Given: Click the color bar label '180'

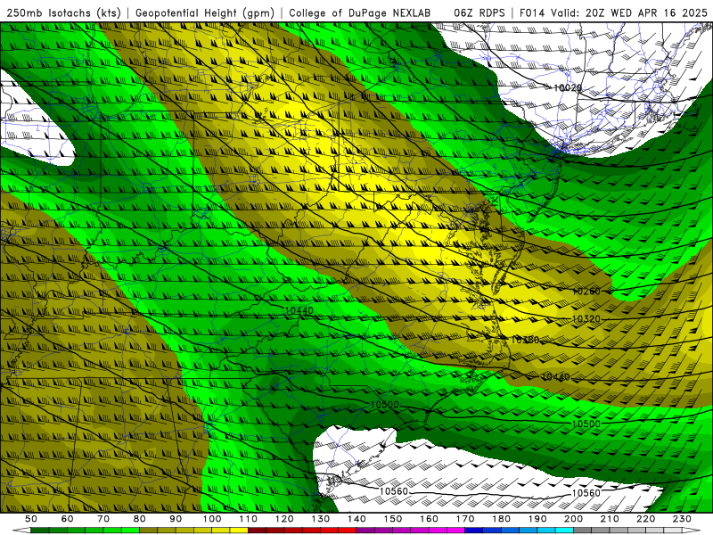Looking at the screenshot, I should (502, 519).
